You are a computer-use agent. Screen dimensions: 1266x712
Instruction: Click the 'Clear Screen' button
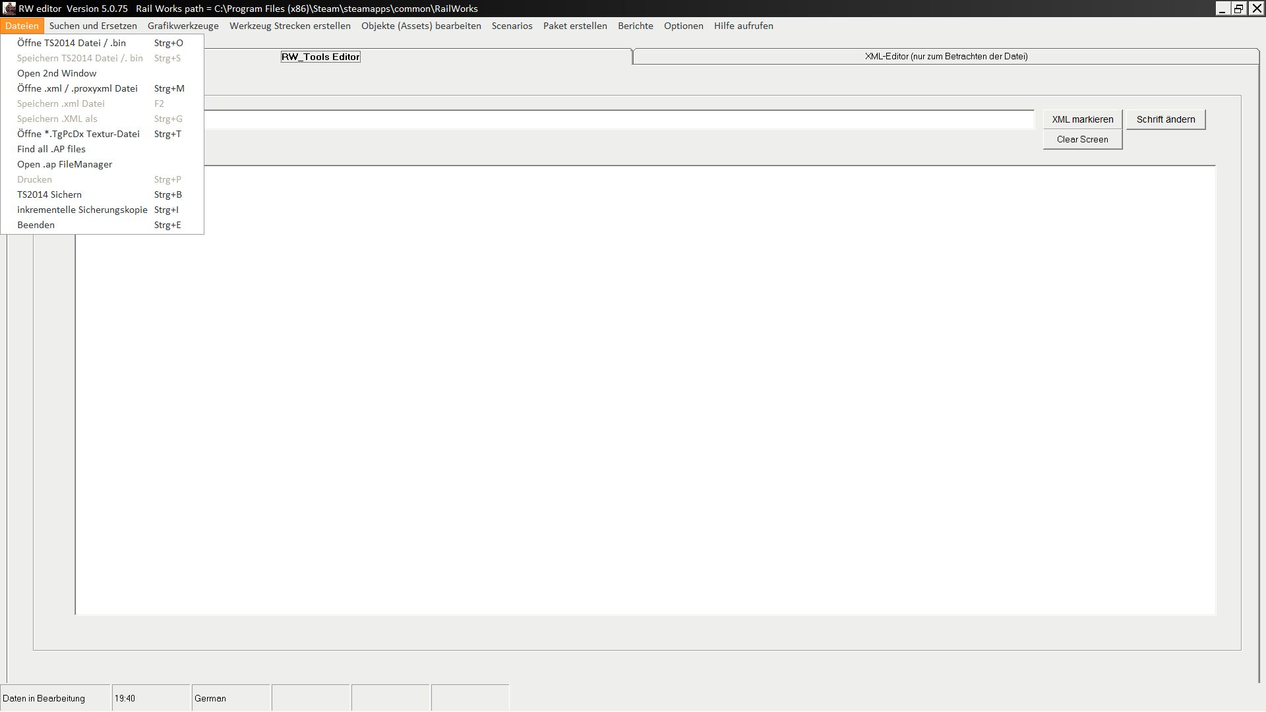1082,139
